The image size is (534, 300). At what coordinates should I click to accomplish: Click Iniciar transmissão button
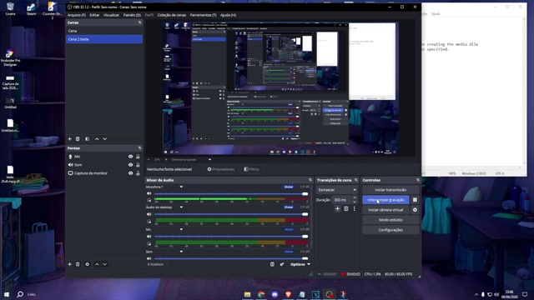[x=390, y=190]
